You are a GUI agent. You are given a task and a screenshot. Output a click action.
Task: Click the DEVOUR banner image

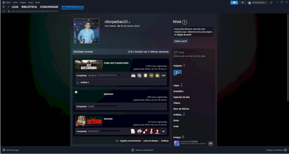(89, 121)
